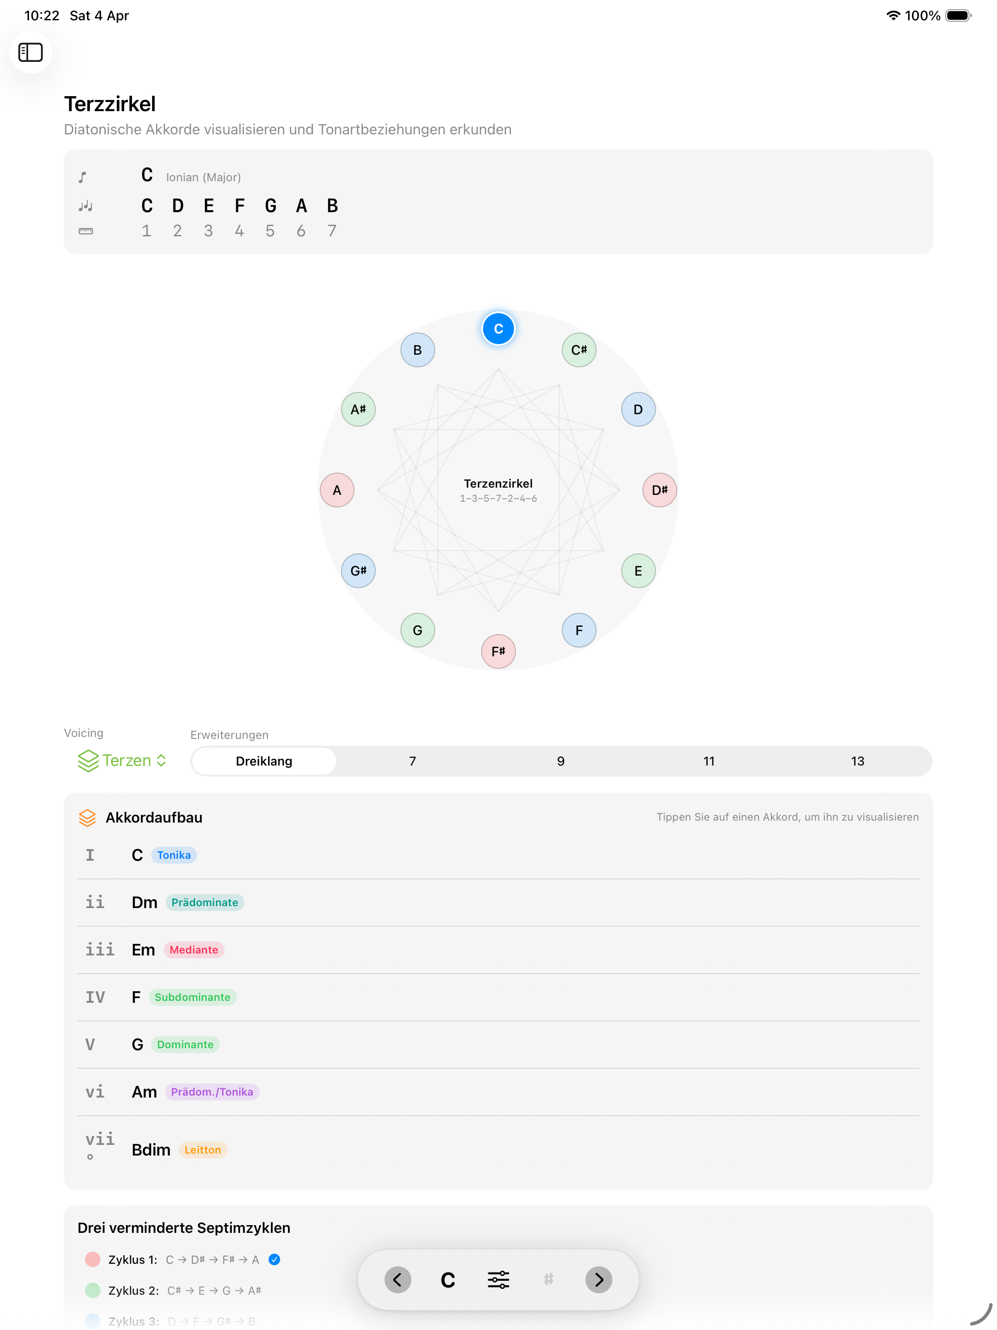Image resolution: width=997 pixels, height=1330 pixels.
Task: Expand the Terzen voicing selector
Action: [160, 760]
